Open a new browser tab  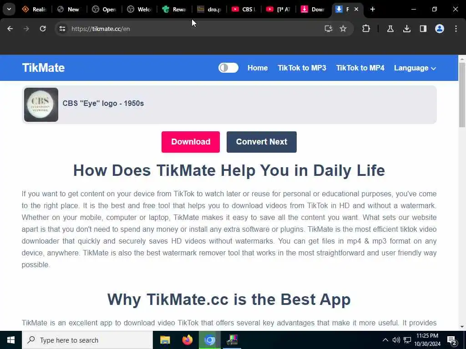[372, 9]
